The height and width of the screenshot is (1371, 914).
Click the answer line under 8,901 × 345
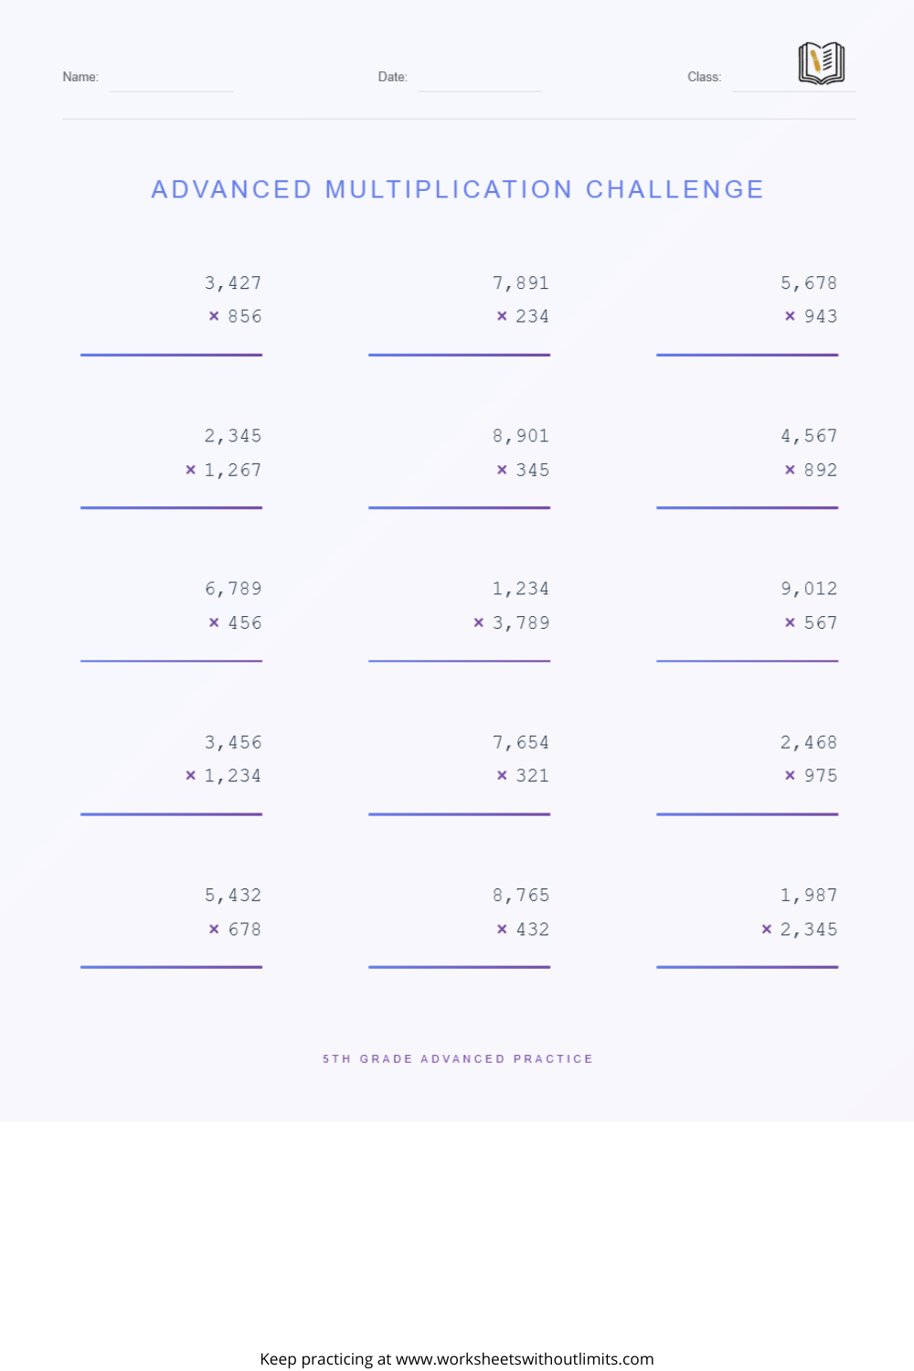(x=459, y=507)
